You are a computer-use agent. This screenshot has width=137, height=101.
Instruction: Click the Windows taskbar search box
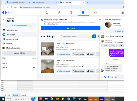[x=22, y=99]
